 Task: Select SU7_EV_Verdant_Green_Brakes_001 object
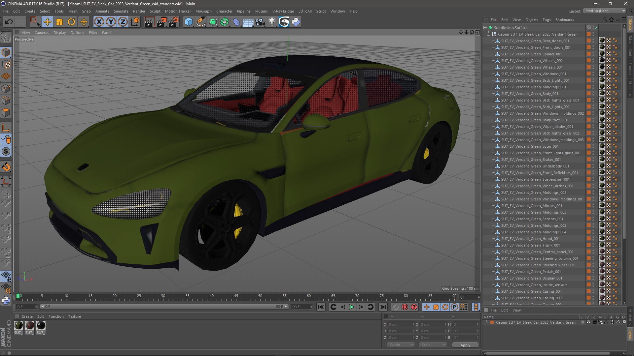[x=531, y=160]
